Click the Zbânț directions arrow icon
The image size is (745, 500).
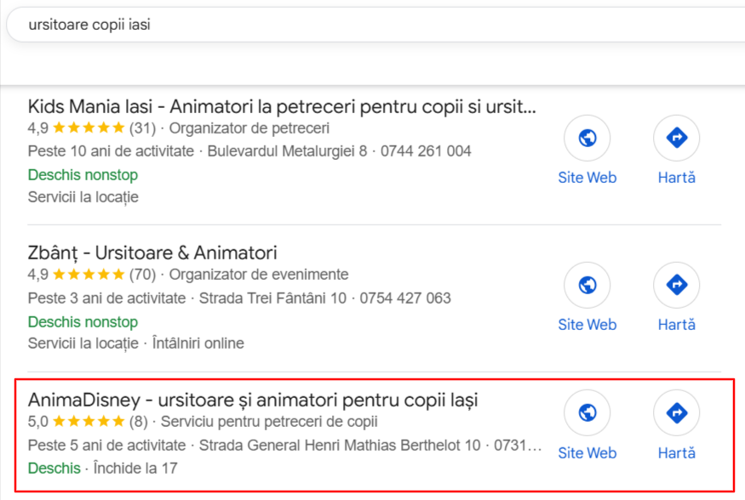click(x=677, y=285)
